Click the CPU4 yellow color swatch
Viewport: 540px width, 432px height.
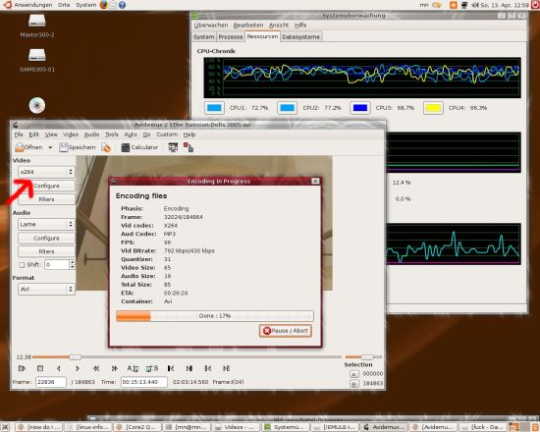tap(433, 108)
